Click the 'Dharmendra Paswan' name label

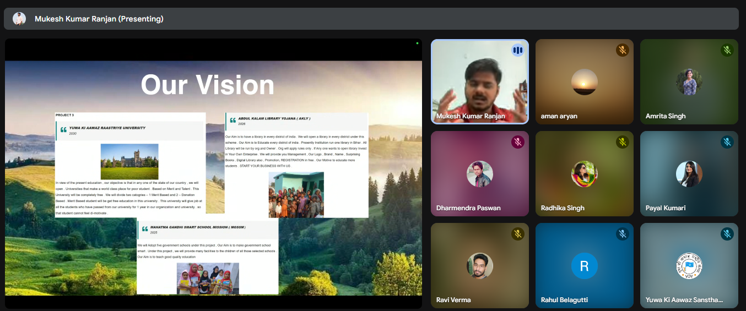pyautogui.click(x=468, y=208)
